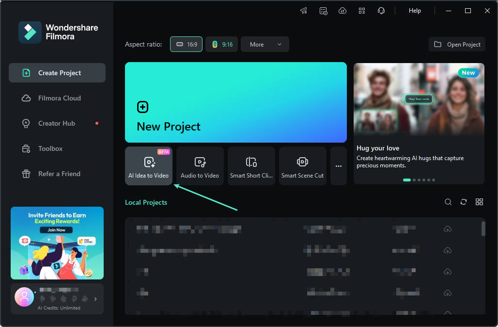Click the AI Credits: Unlimited text
This screenshot has height=327, width=498.
59,308
